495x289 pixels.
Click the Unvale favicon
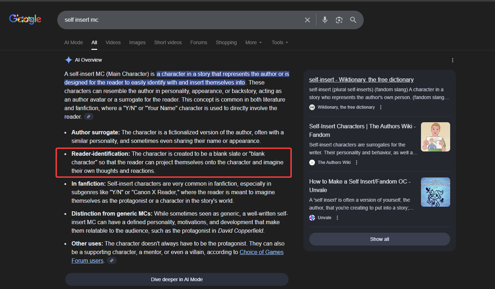click(312, 218)
